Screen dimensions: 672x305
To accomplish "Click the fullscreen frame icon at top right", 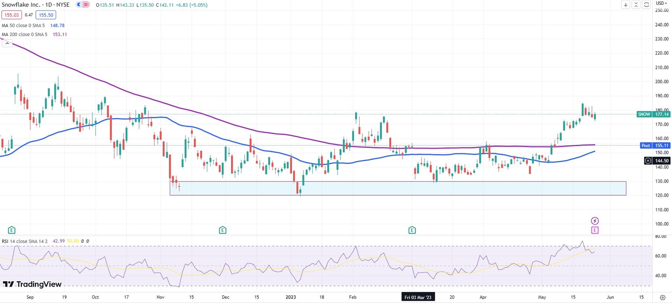I will pyautogui.click(x=647, y=5).
